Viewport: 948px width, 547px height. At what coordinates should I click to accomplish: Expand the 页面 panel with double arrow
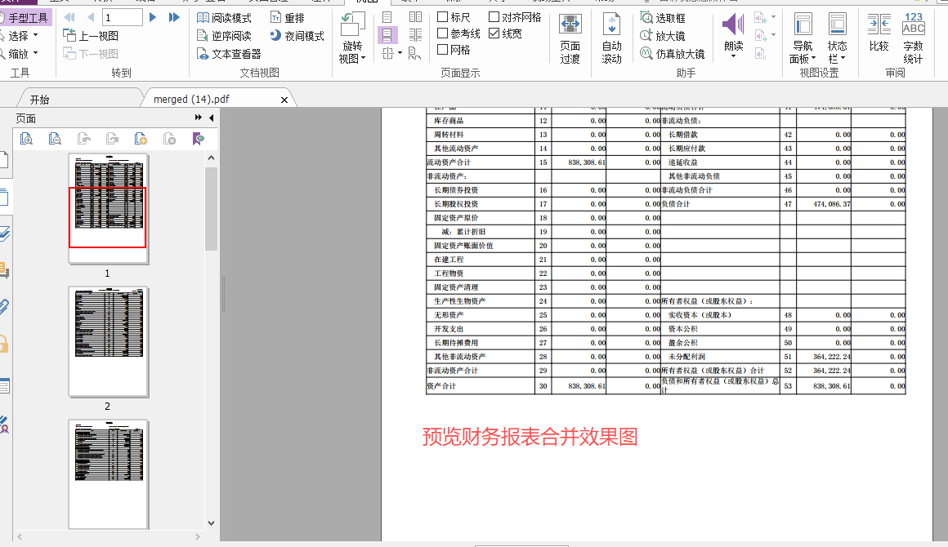[x=198, y=118]
